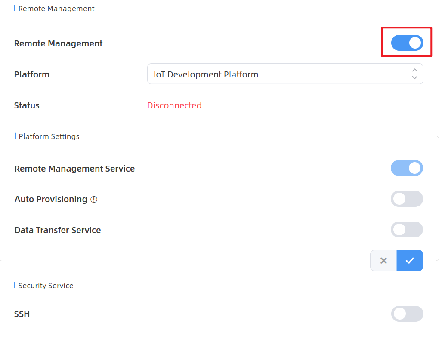Toggle Remote Management Service switch
The width and height of the screenshot is (445, 348).
pyautogui.click(x=407, y=168)
